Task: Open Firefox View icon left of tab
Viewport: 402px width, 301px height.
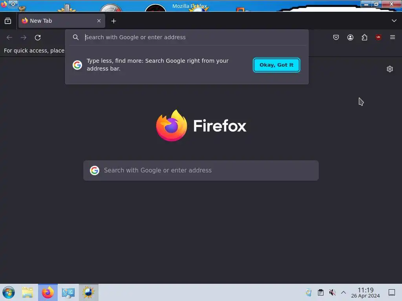Action: (x=8, y=21)
